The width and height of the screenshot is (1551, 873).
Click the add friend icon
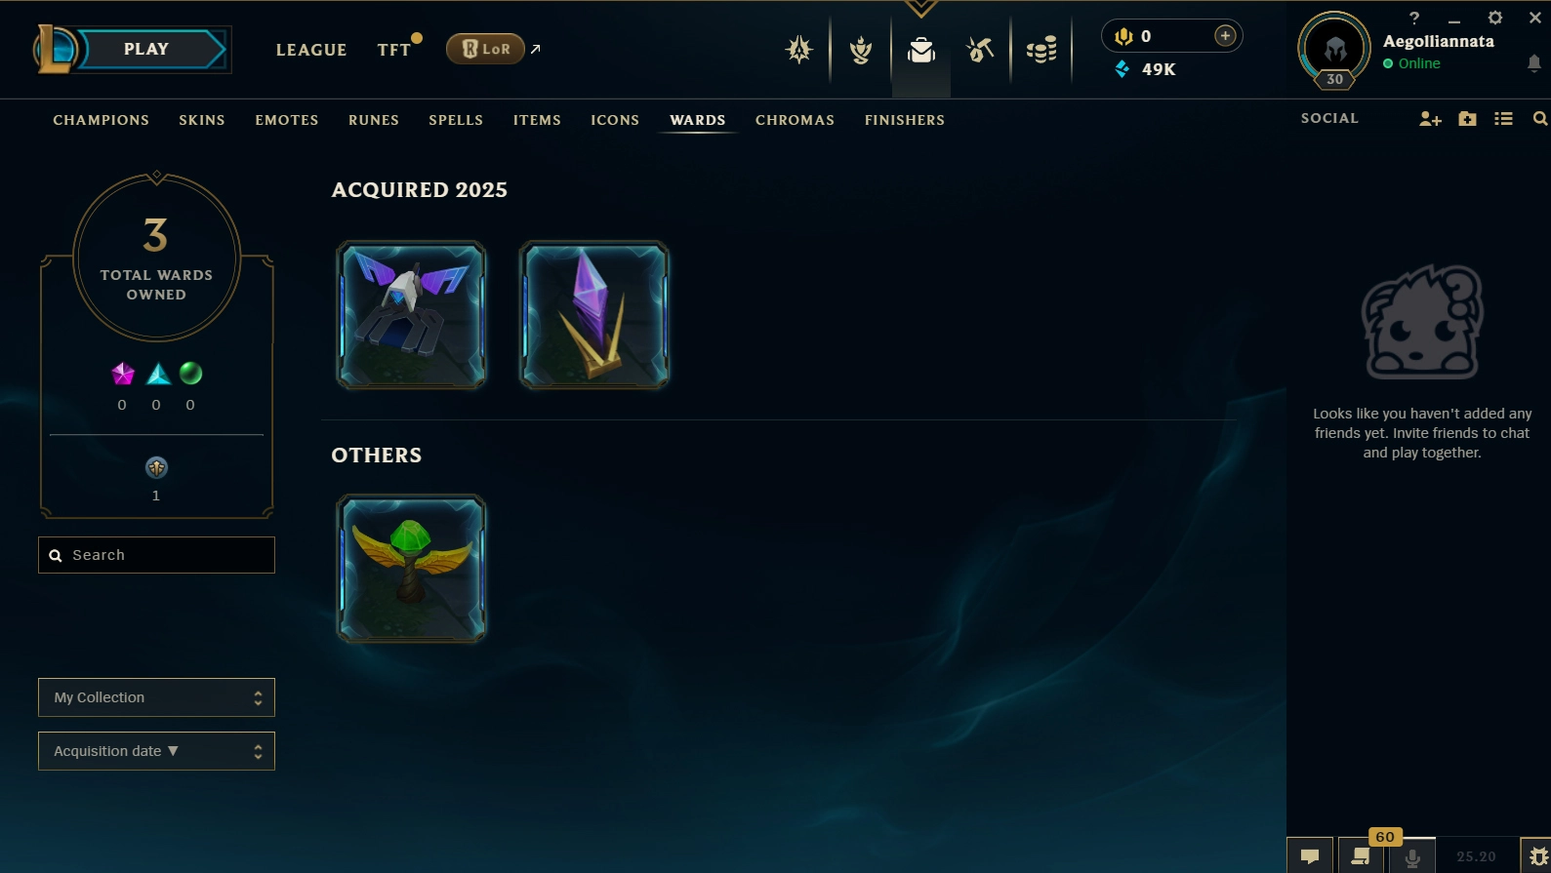[x=1430, y=119]
